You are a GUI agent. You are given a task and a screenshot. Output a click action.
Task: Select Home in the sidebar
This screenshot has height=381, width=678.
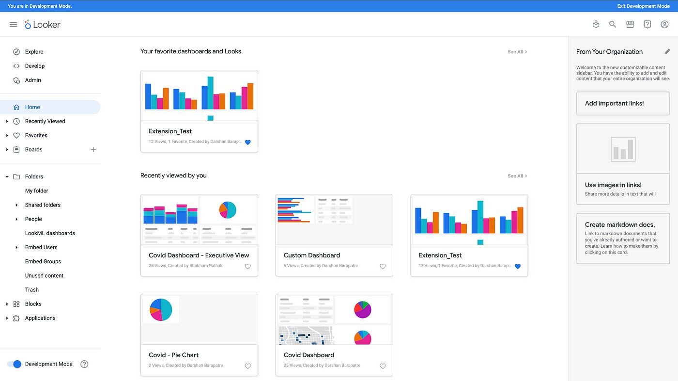32,107
